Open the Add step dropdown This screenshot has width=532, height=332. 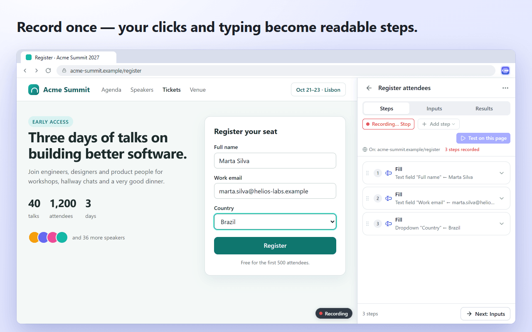click(x=438, y=124)
